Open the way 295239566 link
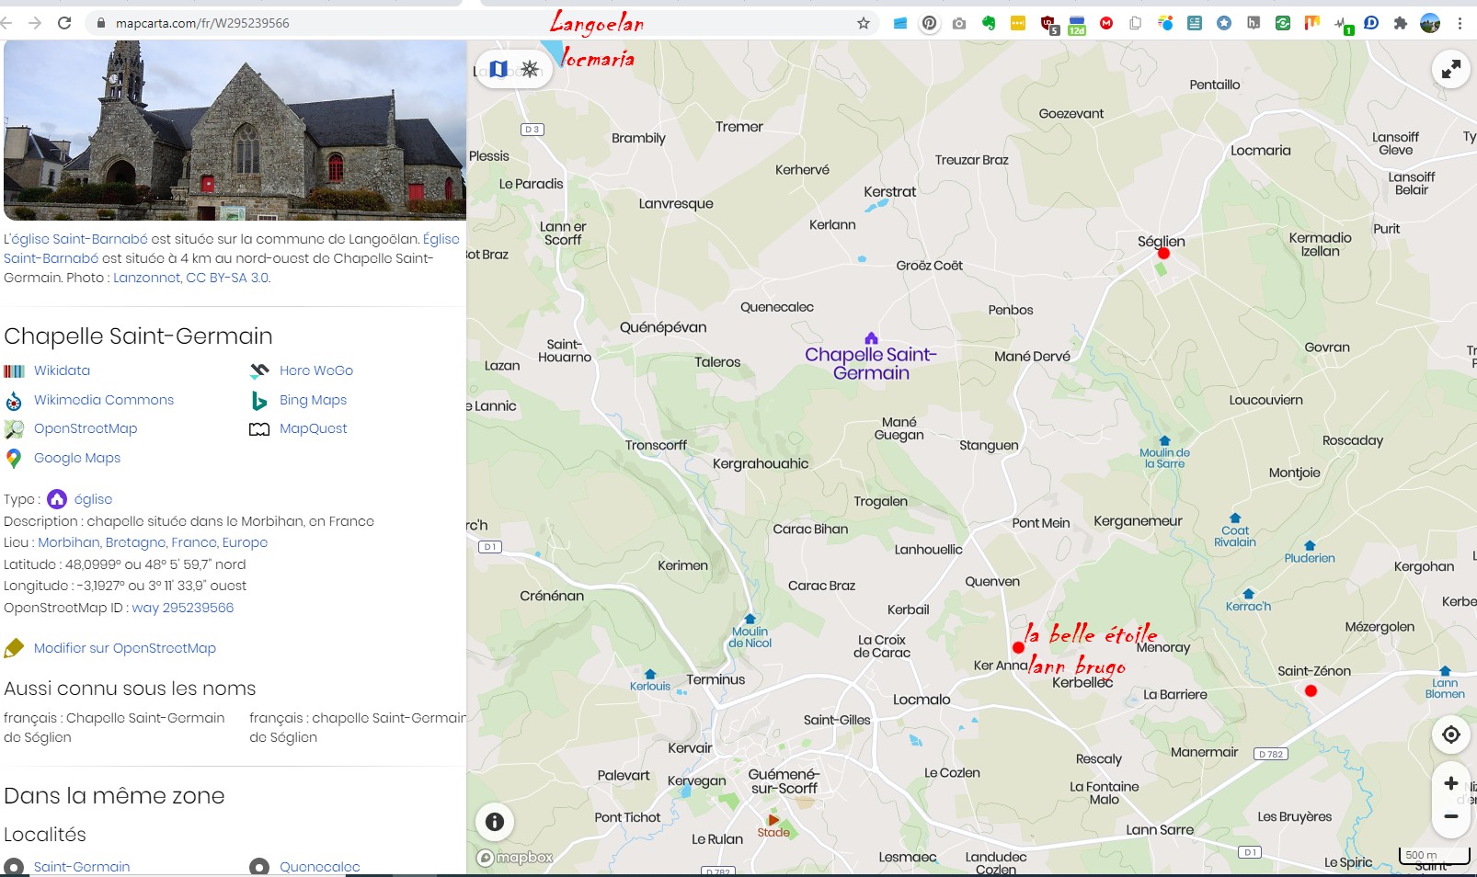 click(182, 608)
